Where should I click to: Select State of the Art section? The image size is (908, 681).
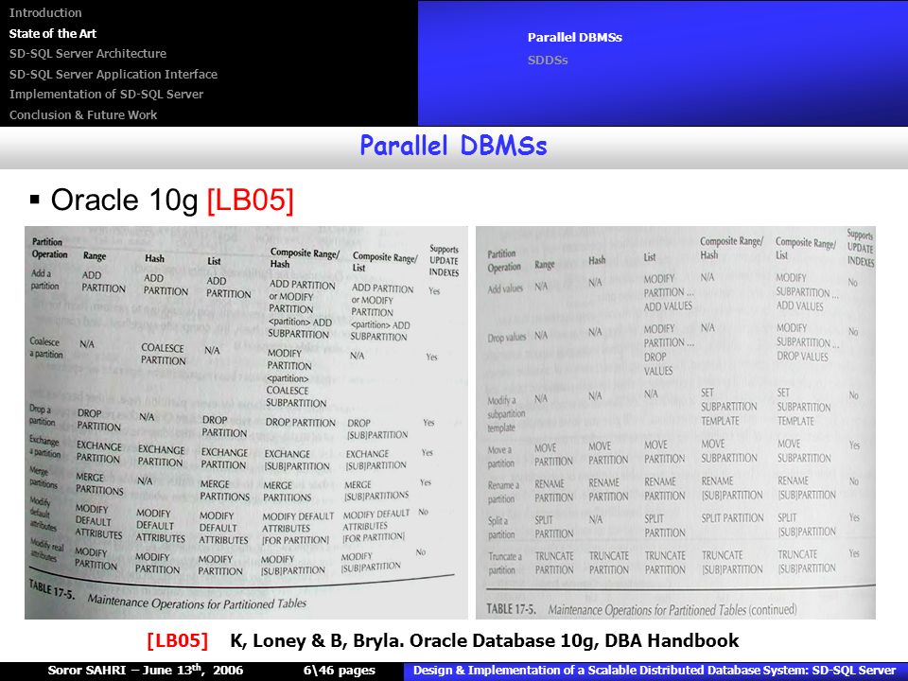(53, 34)
